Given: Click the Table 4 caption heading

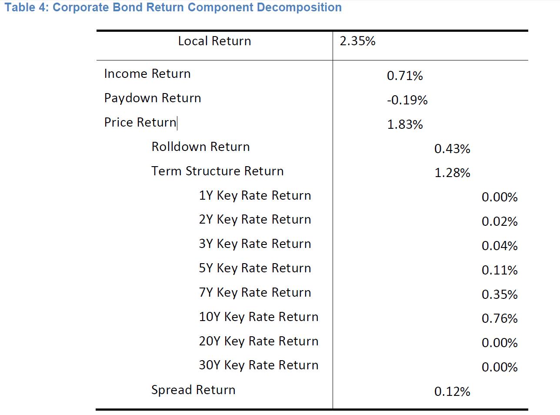Looking at the screenshot, I should click(173, 7).
